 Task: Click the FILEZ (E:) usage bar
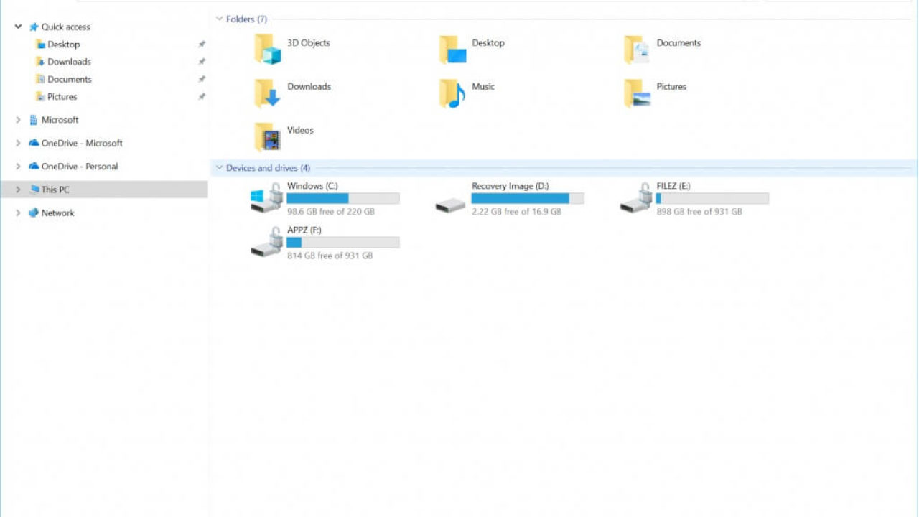[712, 199]
